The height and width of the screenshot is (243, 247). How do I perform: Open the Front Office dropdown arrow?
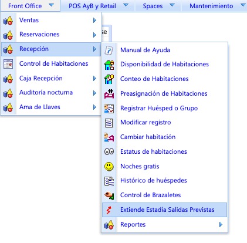[x=51, y=5]
